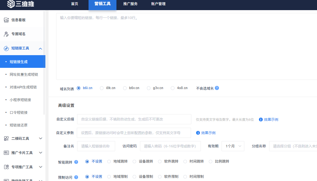This screenshot has height=181, width=317.
Task: Click the 专属域名 sidebar icon
Action: coord(6,34)
